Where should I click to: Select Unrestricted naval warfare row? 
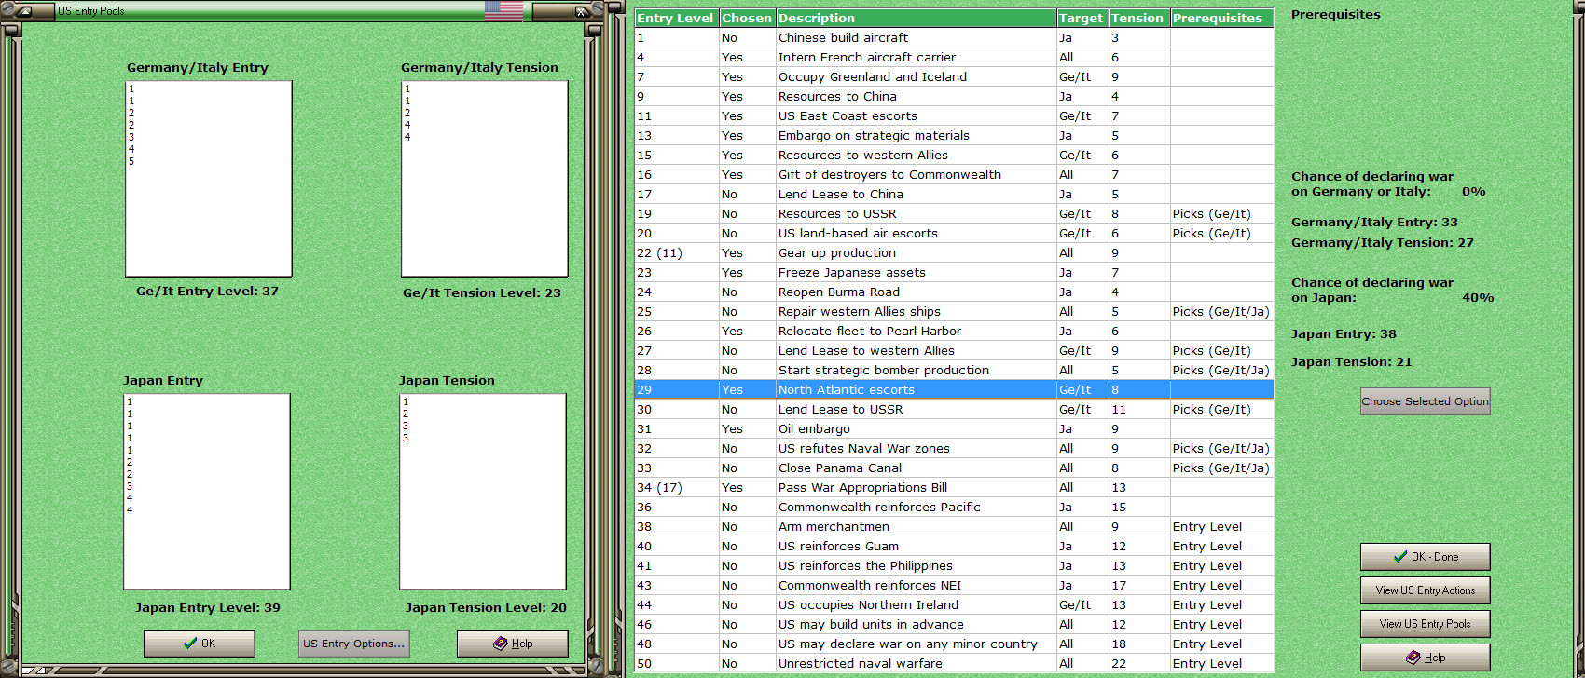pos(954,663)
